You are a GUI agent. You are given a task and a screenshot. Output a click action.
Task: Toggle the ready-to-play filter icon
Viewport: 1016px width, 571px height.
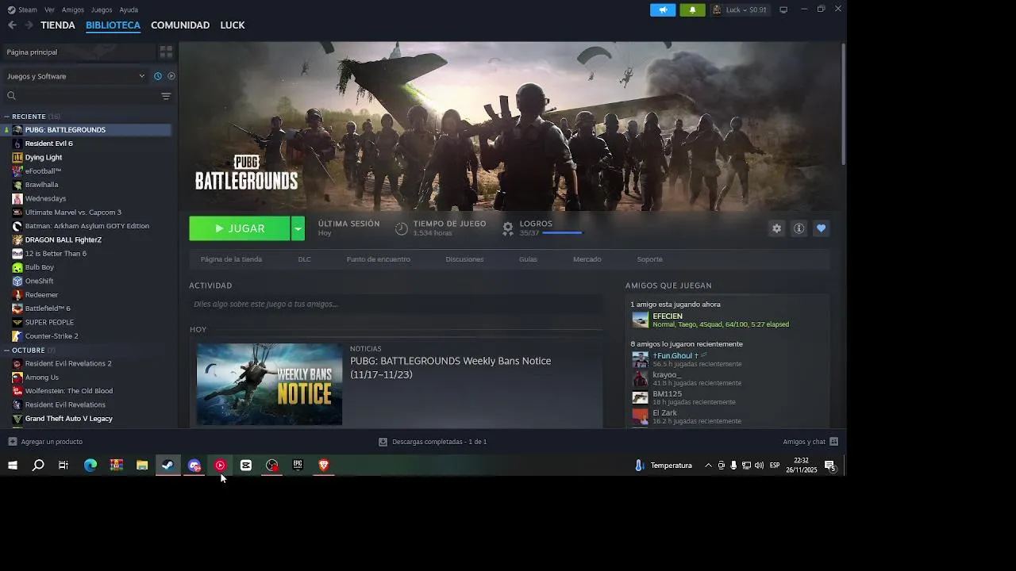point(171,76)
